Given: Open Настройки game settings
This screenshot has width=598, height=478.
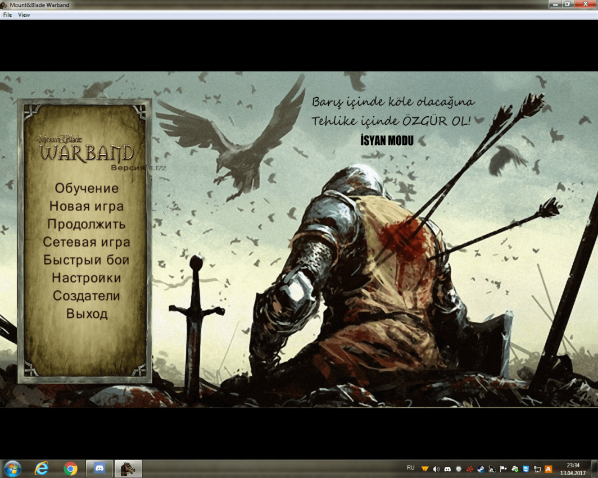Looking at the screenshot, I should [87, 278].
